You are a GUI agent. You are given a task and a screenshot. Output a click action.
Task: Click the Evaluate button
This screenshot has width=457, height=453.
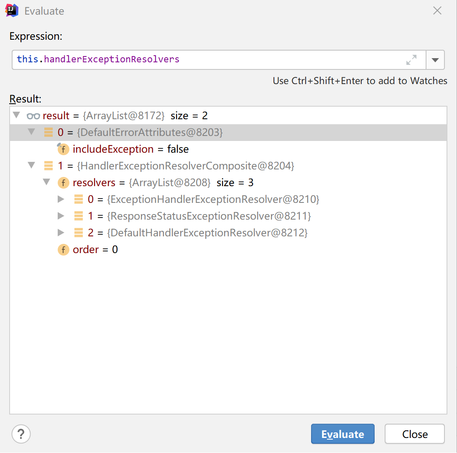tap(342, 434)
